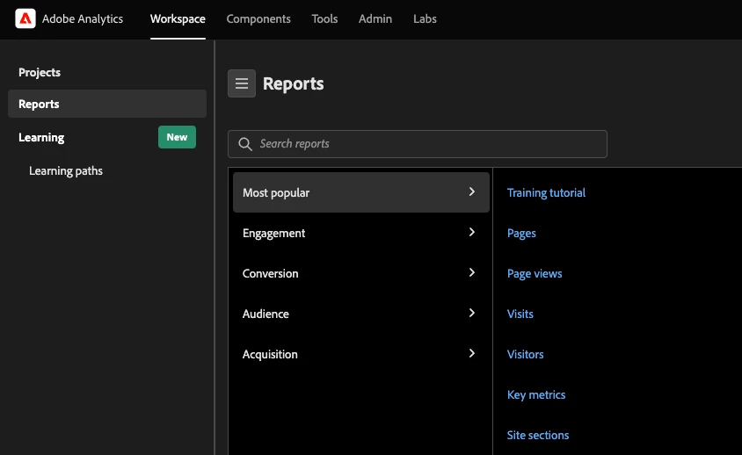Open the Visitors report

pos(525,354)
